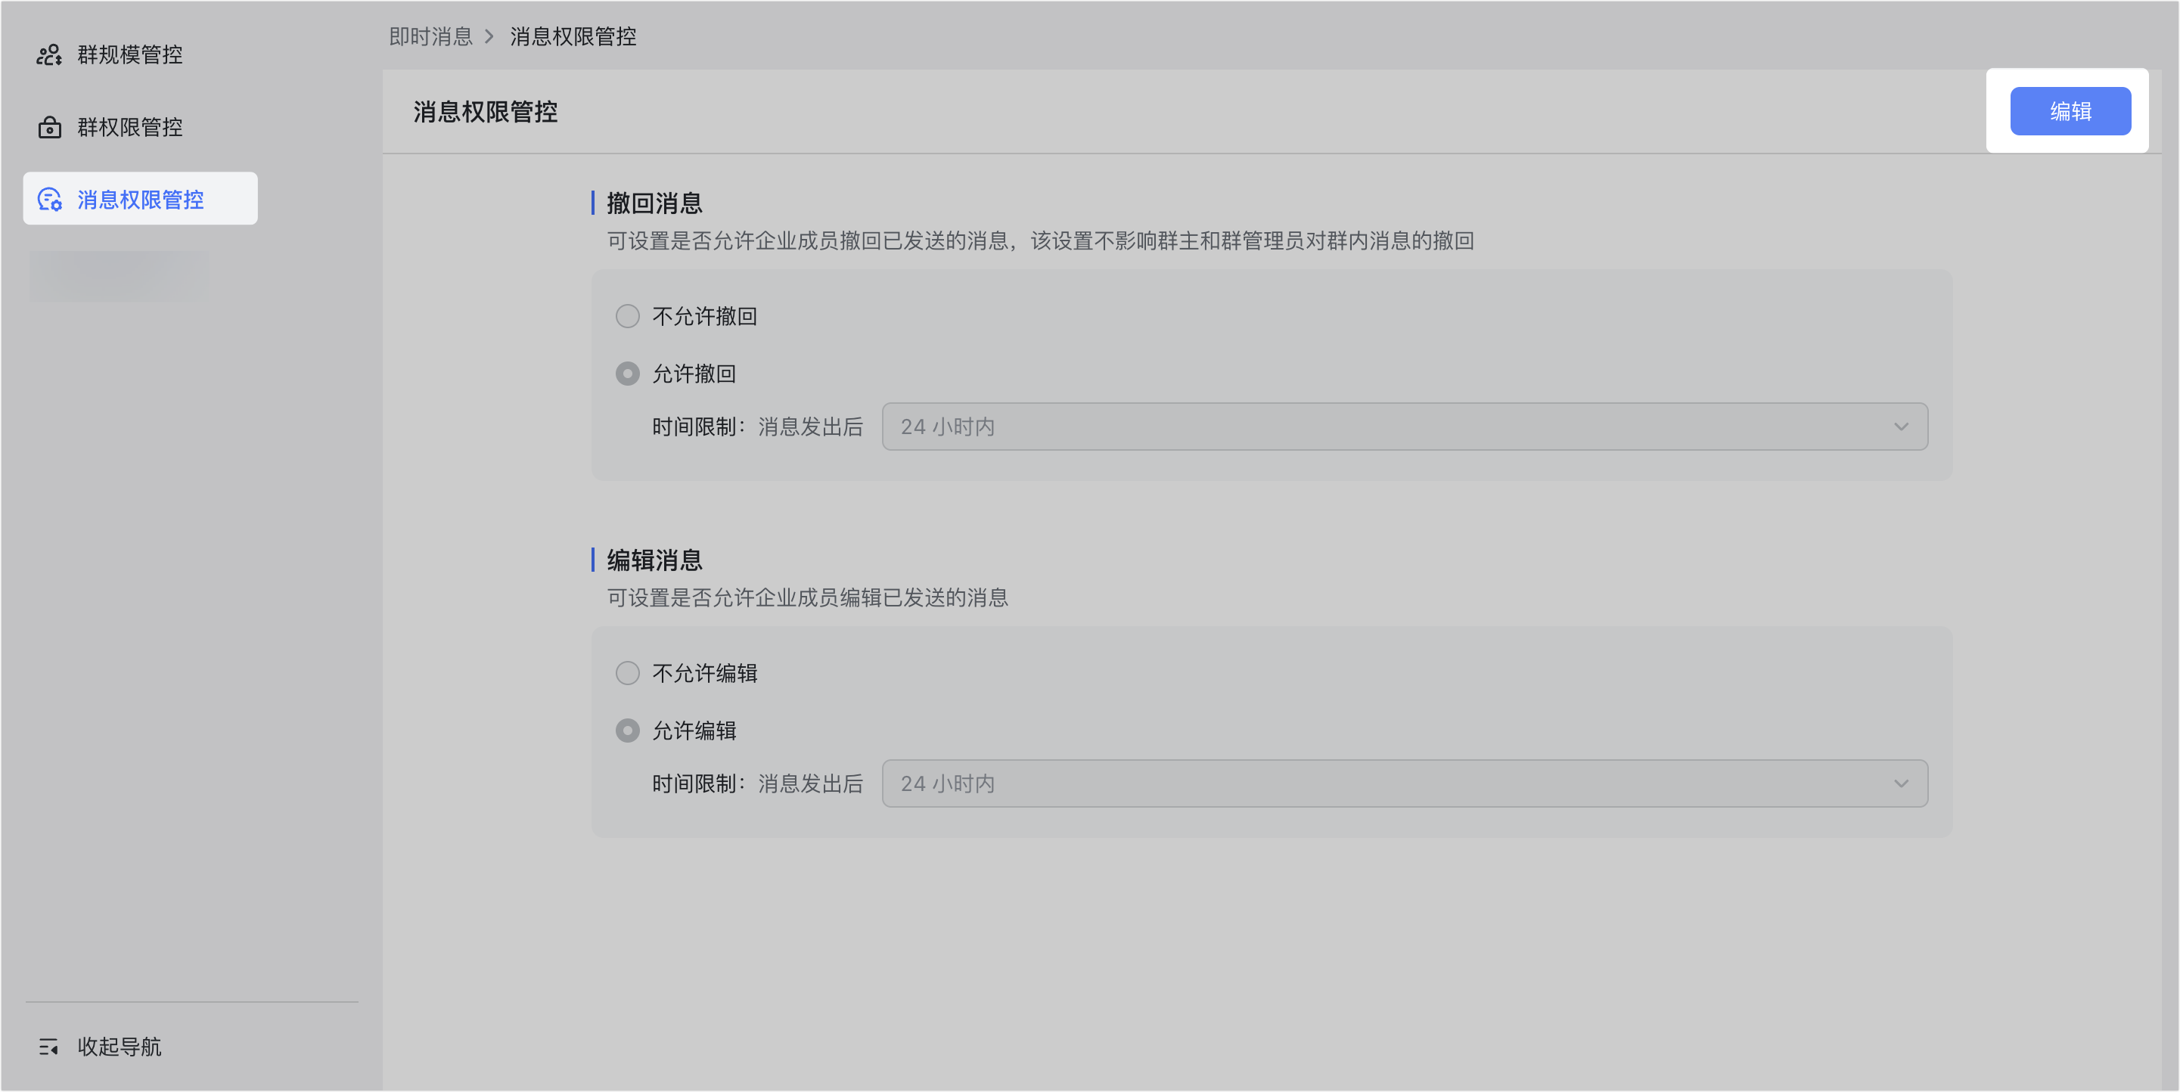Choose 允许编辑 radio option
Viewport: 2180px width, 1092px height.
tap(627, 731)
